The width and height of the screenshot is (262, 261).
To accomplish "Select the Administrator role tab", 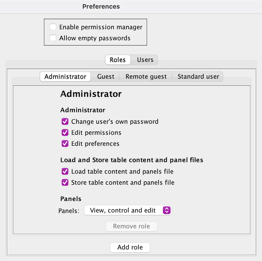I will coord(65,77).
